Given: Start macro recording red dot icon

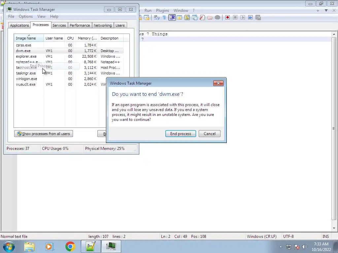Looking at the screenshot, I should [x=227, y=17].
